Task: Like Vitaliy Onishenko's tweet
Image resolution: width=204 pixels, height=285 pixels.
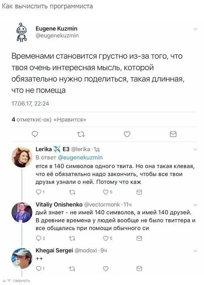Action: coord(105,238)
